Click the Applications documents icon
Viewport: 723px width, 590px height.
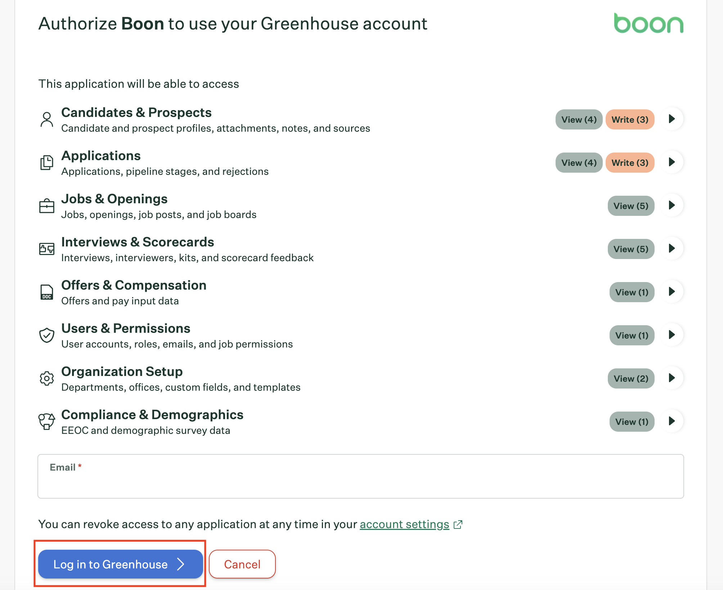[x=47, y=163]
